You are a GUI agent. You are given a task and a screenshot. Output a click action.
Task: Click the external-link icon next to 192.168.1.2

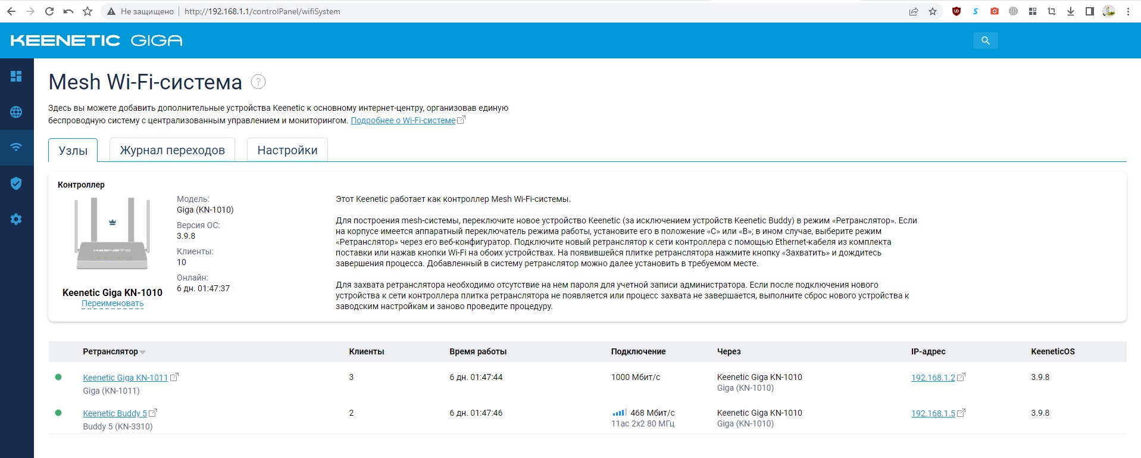(x=961, y=377)
